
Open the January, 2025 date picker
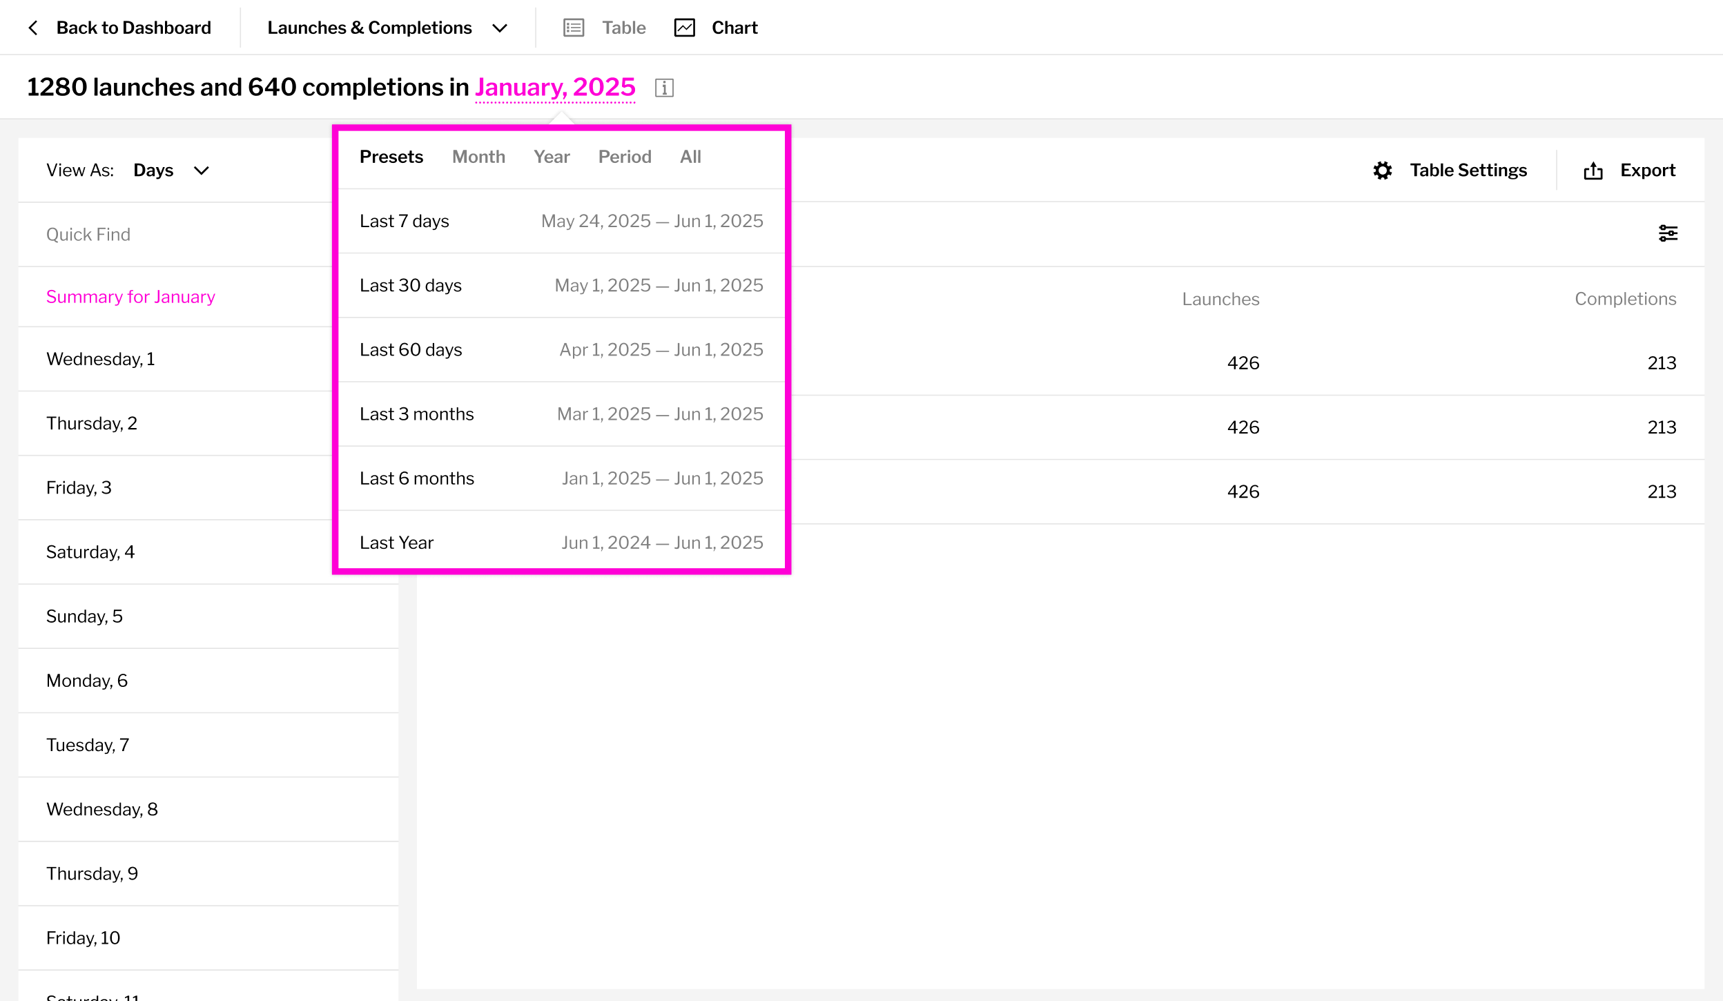pos(555,87)
